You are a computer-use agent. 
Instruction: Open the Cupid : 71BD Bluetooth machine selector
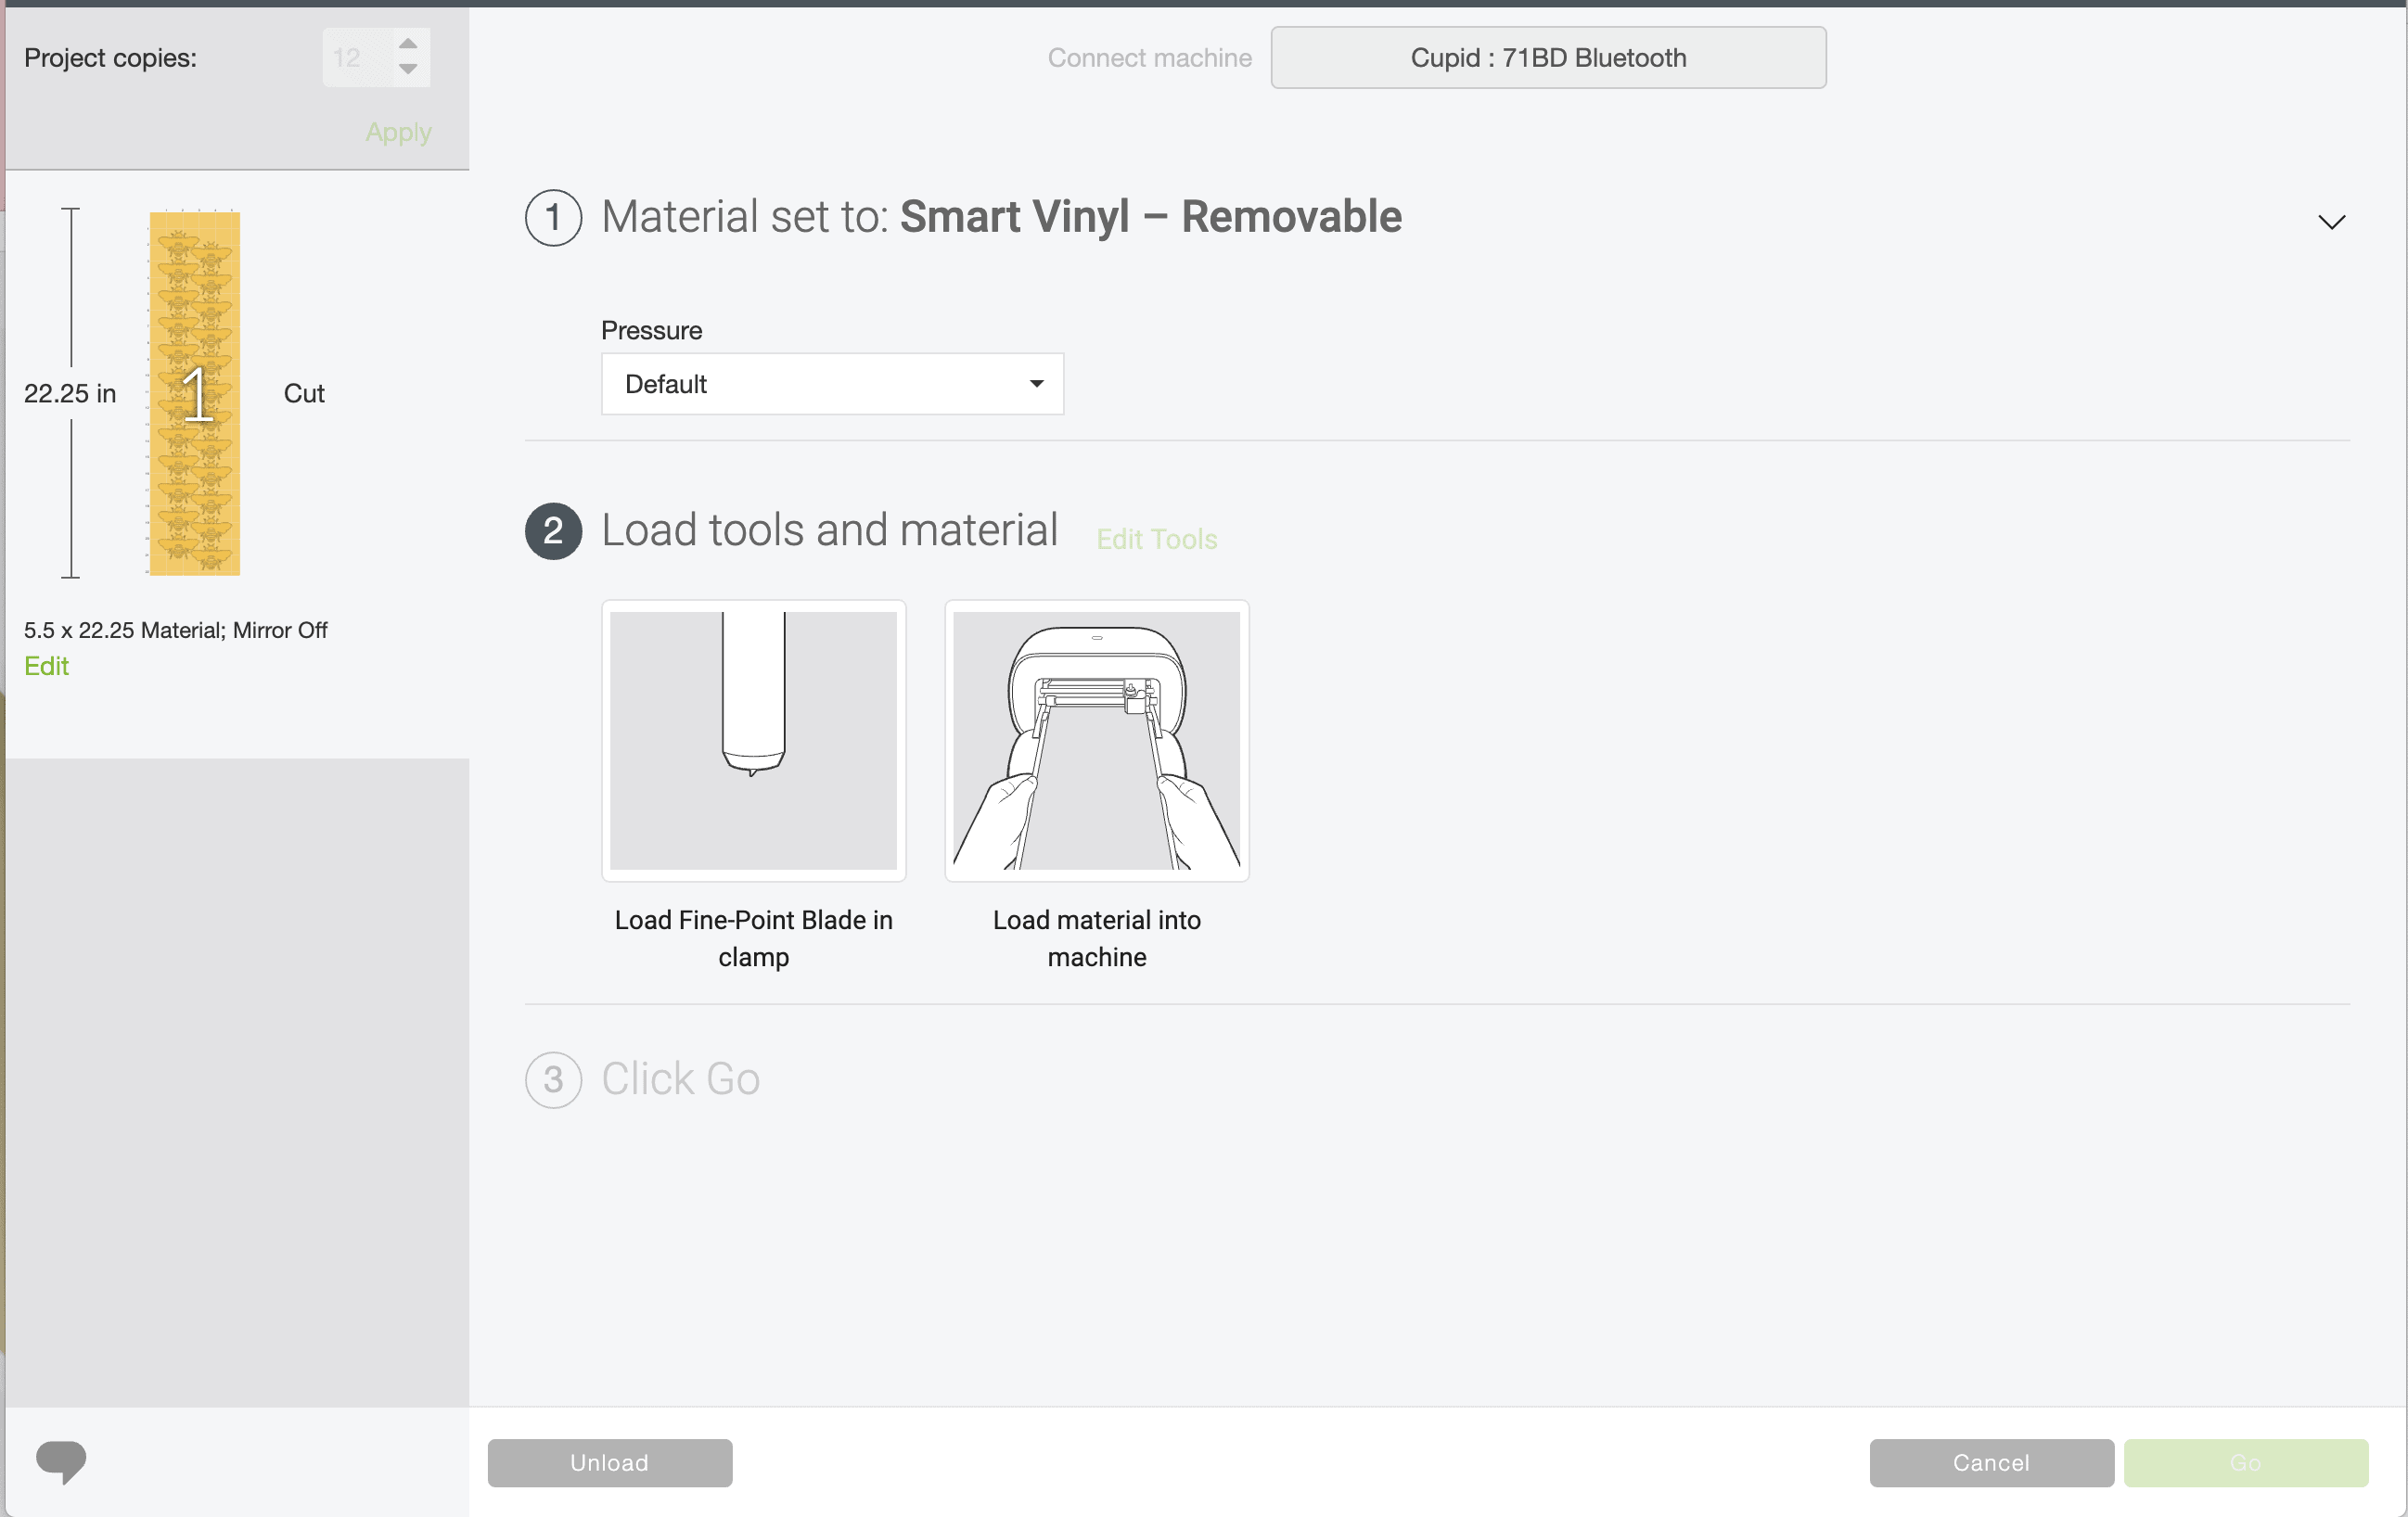1547,58
